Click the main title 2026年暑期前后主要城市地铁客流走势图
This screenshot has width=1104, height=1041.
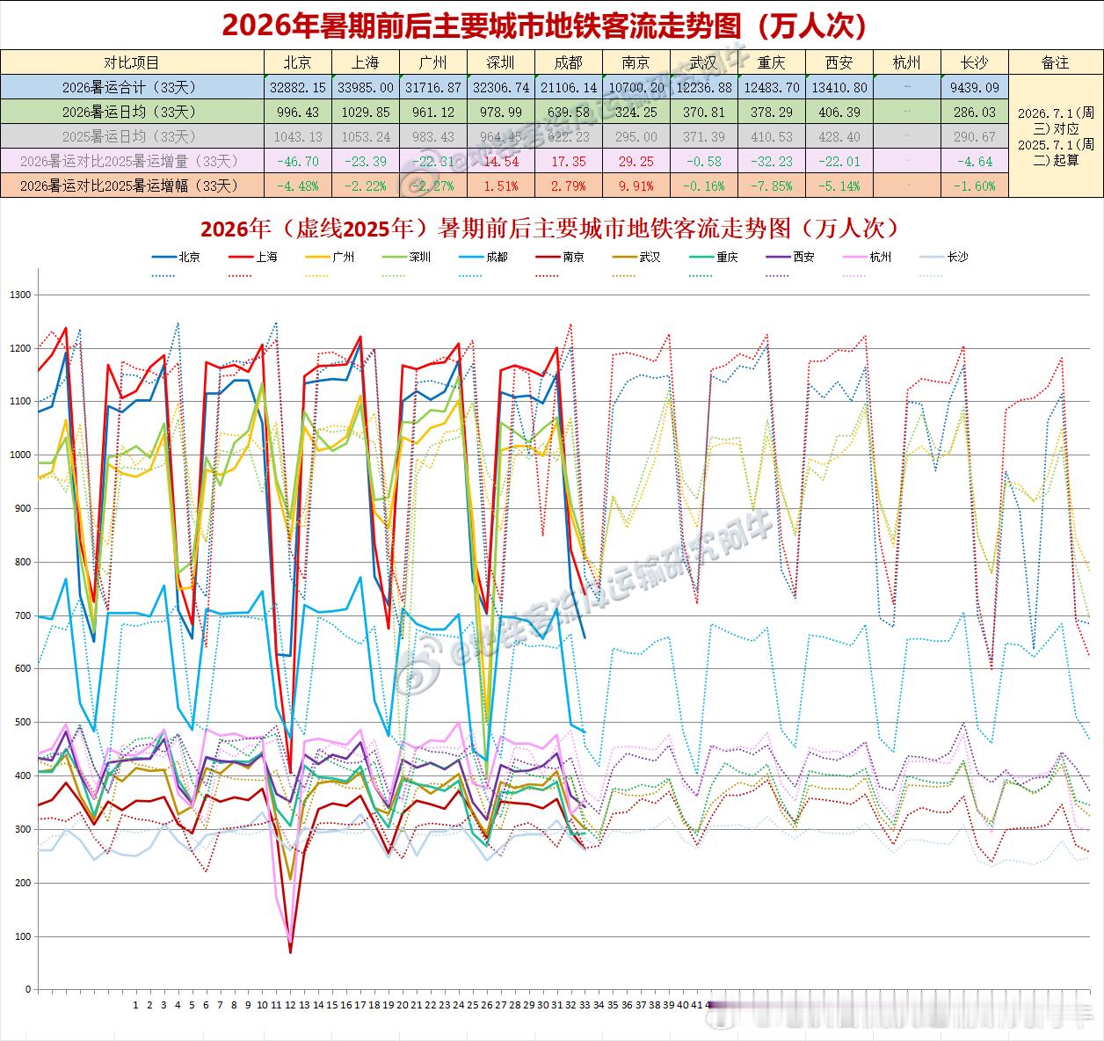pyautogui.click(x=545, y=25)
